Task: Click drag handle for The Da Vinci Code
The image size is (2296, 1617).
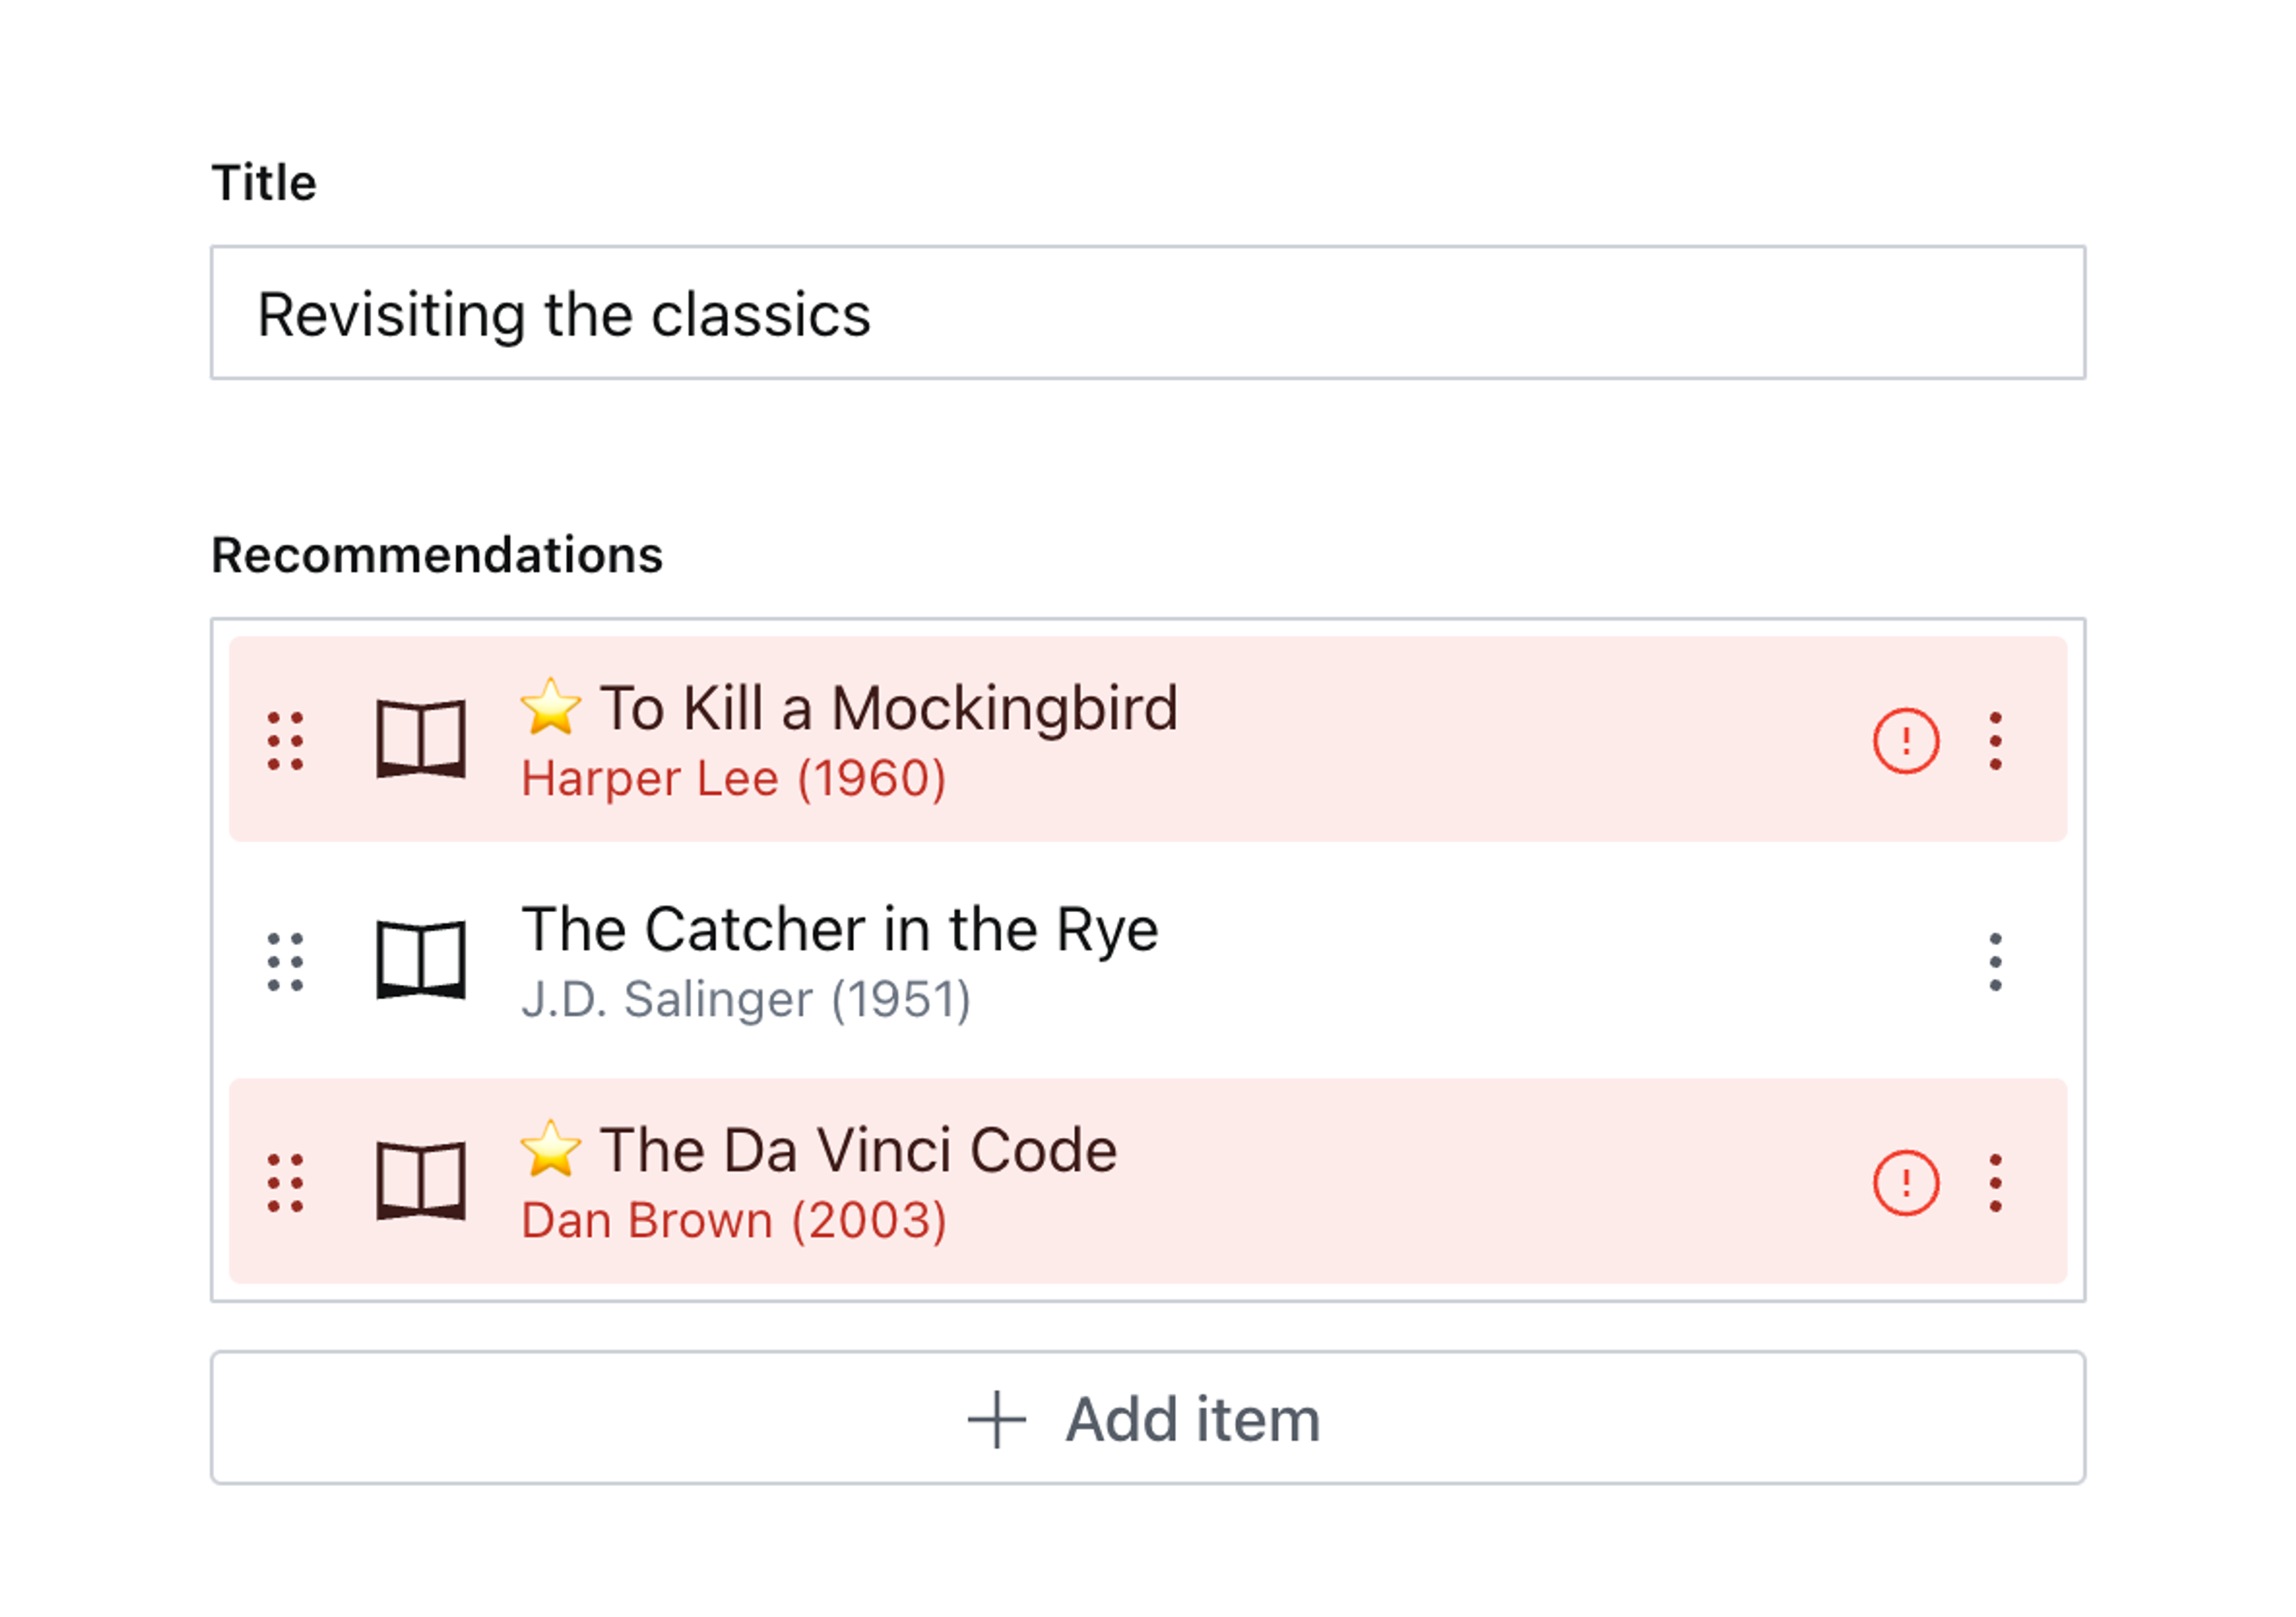Action: (285, 1183)
